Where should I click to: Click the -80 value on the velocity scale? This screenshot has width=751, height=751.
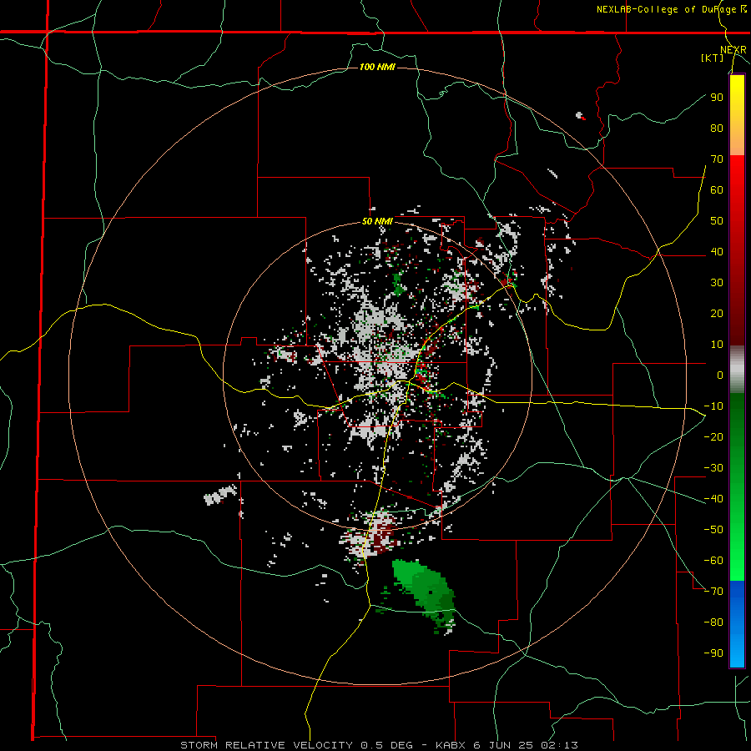713,622
